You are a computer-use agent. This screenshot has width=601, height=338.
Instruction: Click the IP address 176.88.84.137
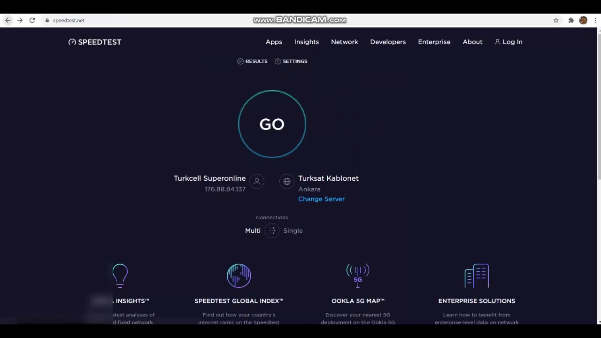tap(225, 189)
